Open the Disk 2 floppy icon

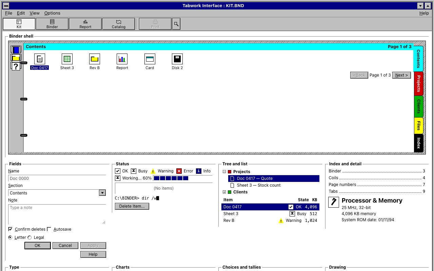177,59
